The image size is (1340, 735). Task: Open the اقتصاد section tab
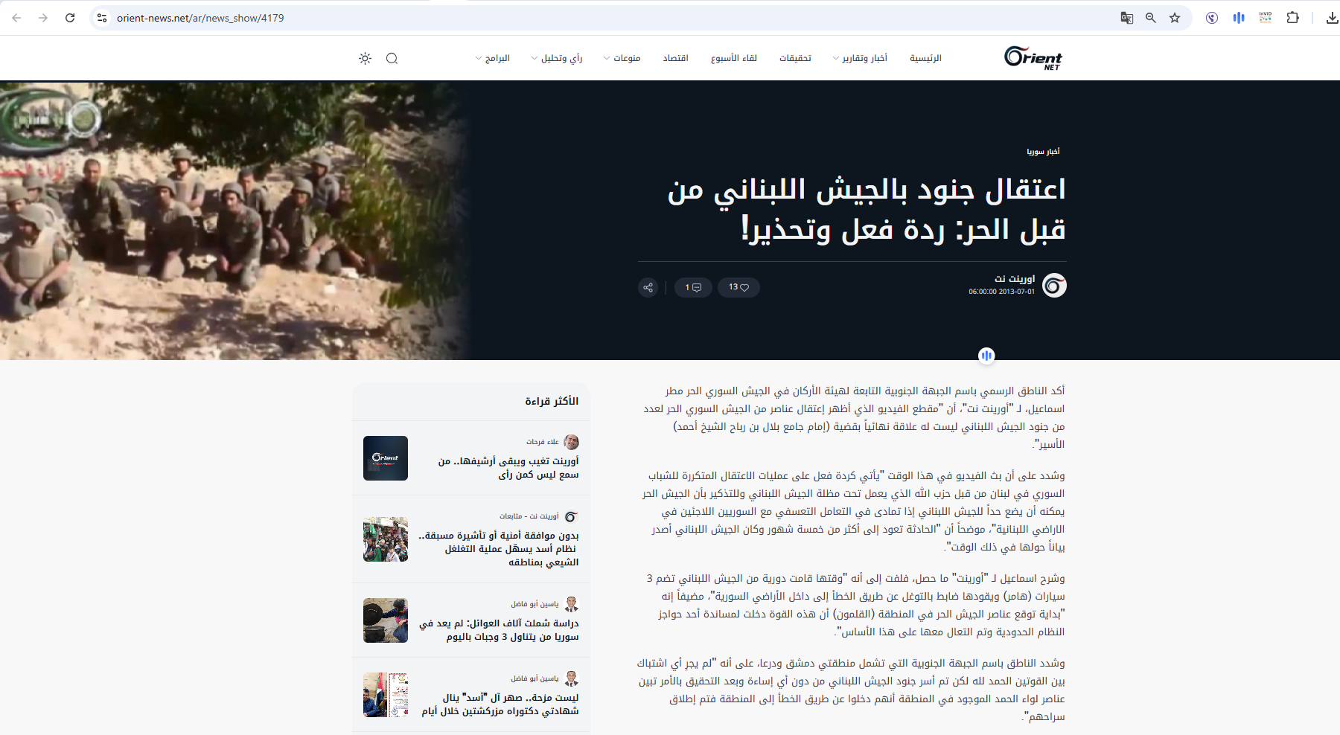(x=676, y=58)
